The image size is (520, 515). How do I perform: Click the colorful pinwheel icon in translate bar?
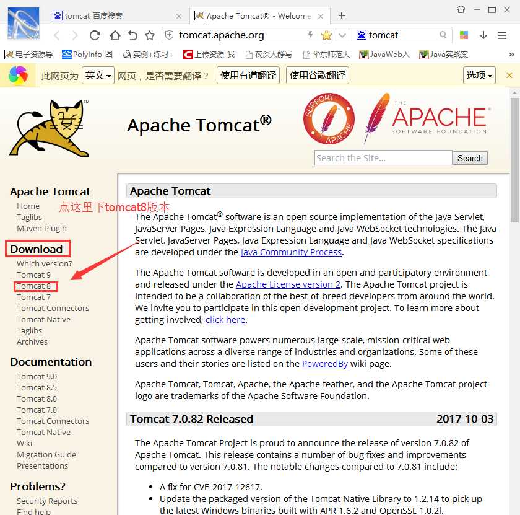click(x=18, y=76)
